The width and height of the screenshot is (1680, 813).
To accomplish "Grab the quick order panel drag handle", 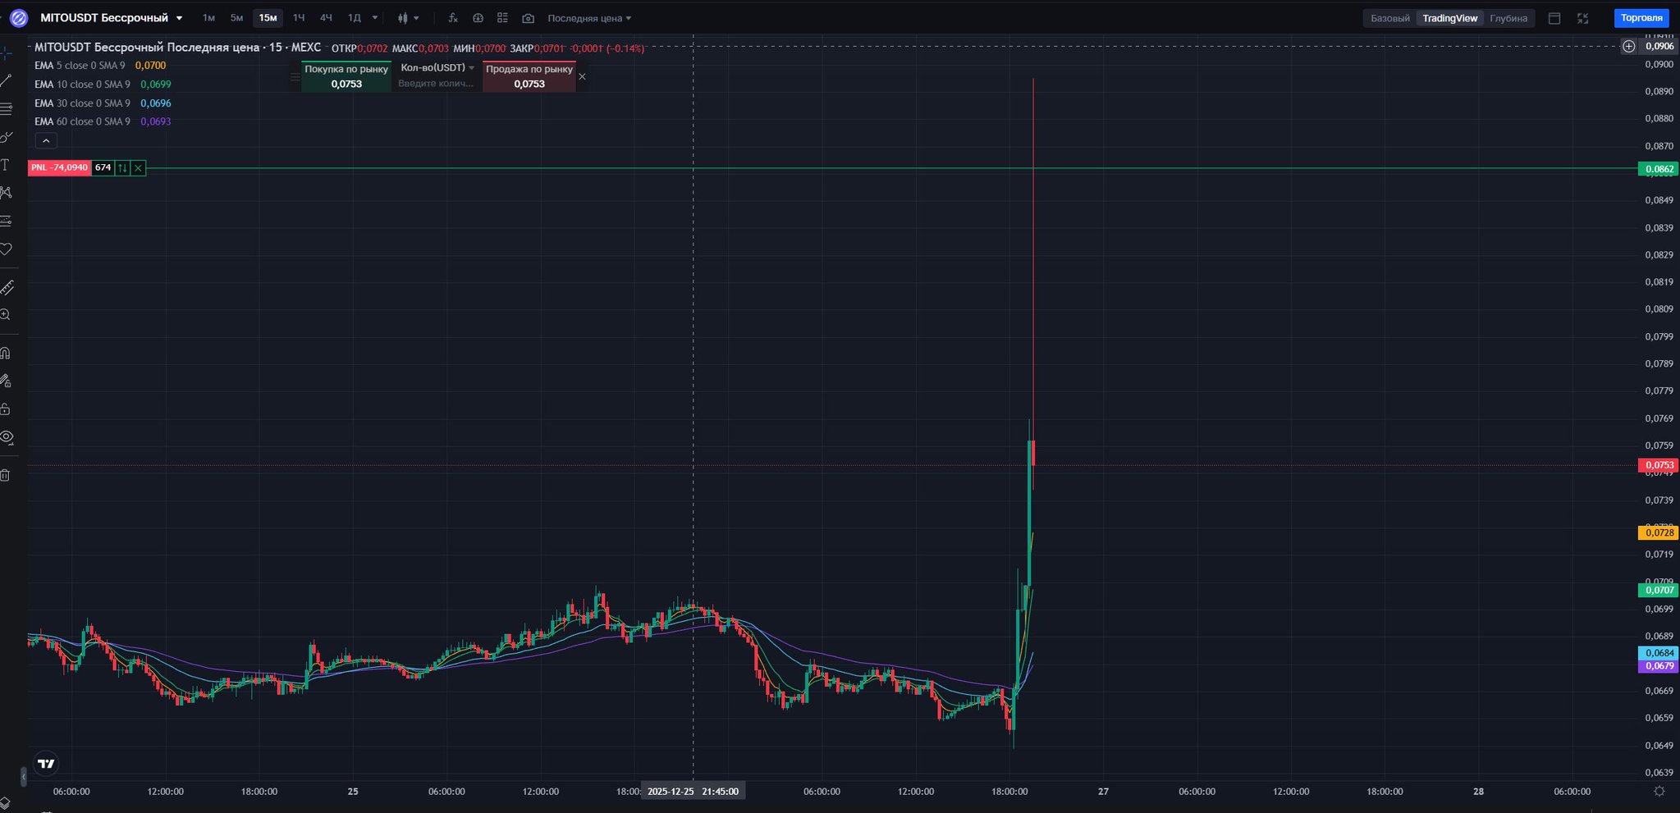I will 295,76.
